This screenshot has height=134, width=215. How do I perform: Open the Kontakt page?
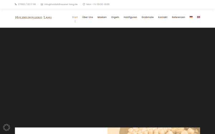[163, 17]
